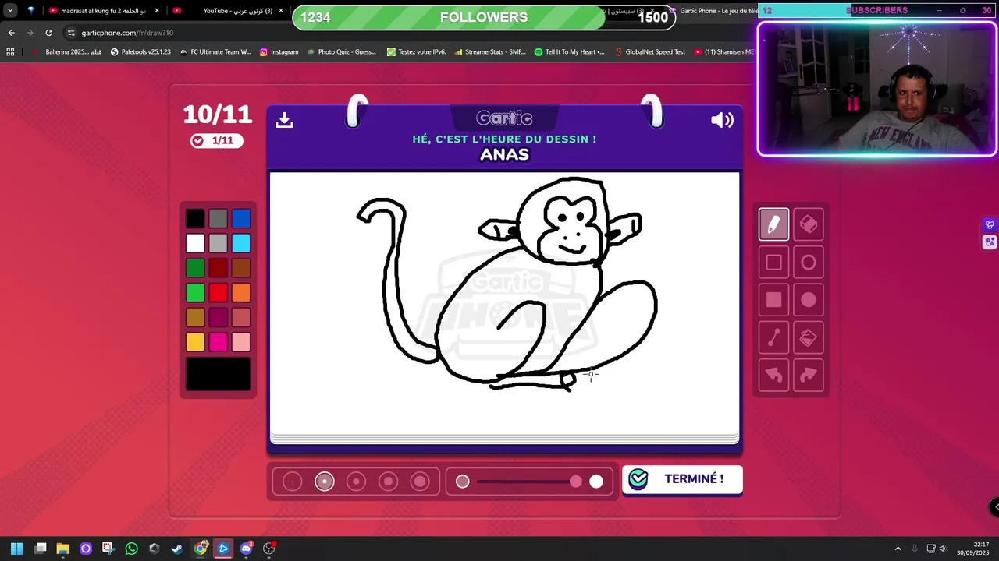This screenshot has width=999, height=561.
Task: Open site information icon beside the URL
Action: [71, 33]
